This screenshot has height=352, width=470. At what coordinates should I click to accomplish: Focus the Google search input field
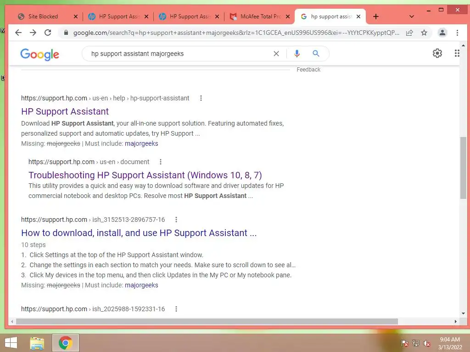180,54
